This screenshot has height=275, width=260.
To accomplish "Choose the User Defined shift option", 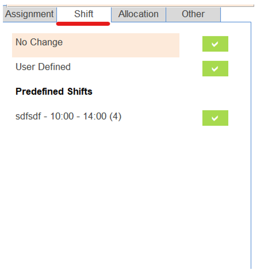I will (x=43, y=67).
